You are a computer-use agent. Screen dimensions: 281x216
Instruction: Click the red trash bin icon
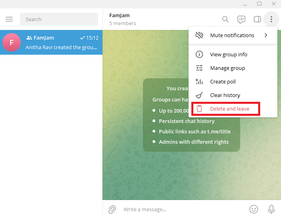click(199, 109)
